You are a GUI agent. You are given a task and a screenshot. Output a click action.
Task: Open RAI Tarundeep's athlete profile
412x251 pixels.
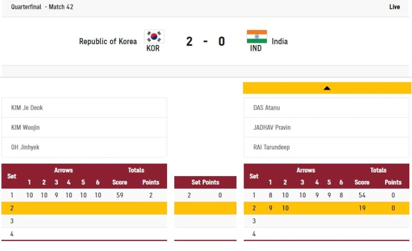tap(271, 147)
